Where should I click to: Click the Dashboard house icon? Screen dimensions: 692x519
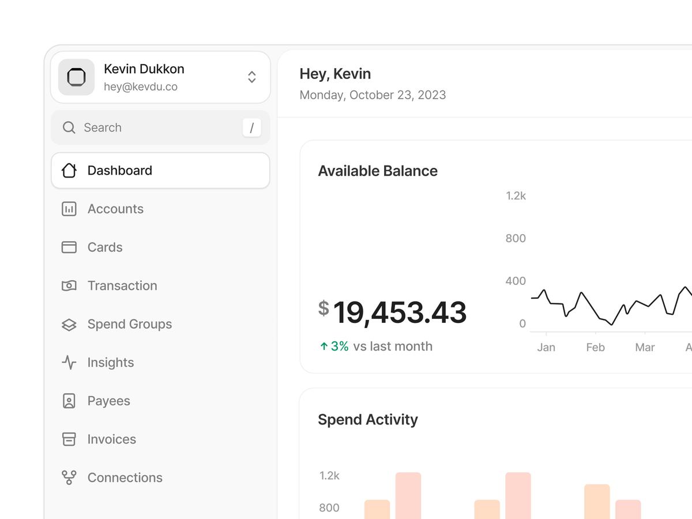[69, 171]
